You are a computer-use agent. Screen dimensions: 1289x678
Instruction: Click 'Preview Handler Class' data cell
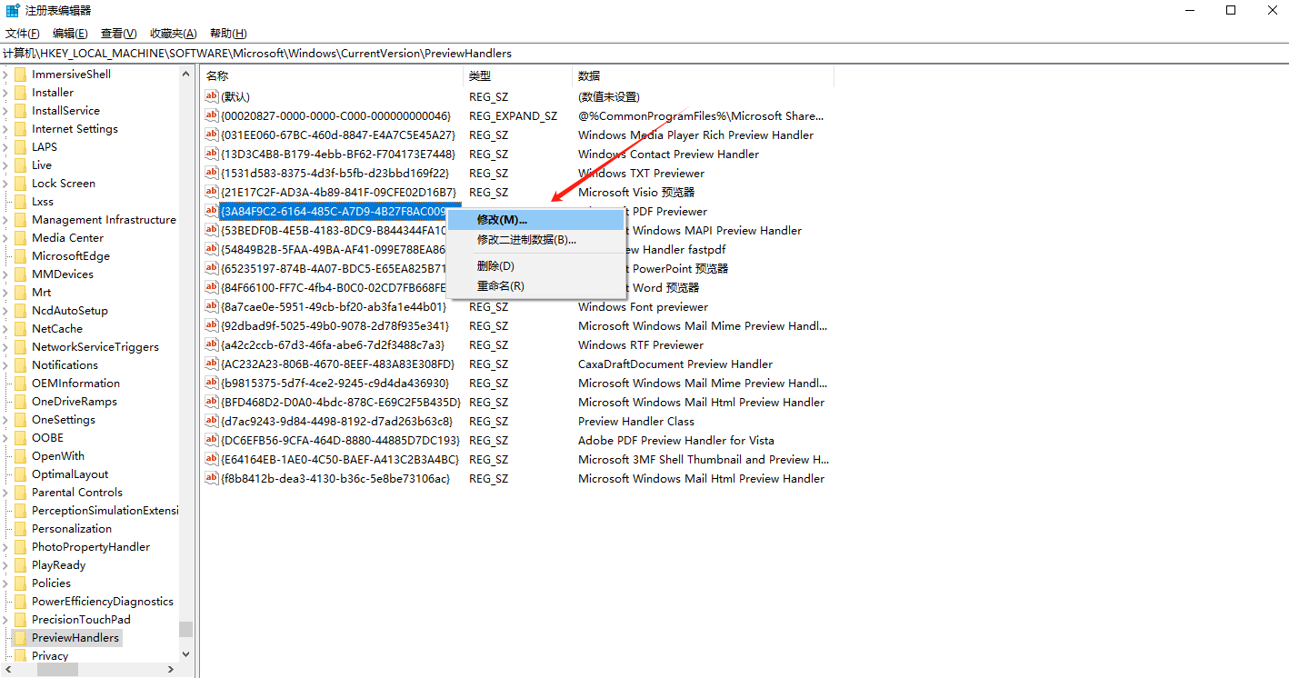click(636, 421)
